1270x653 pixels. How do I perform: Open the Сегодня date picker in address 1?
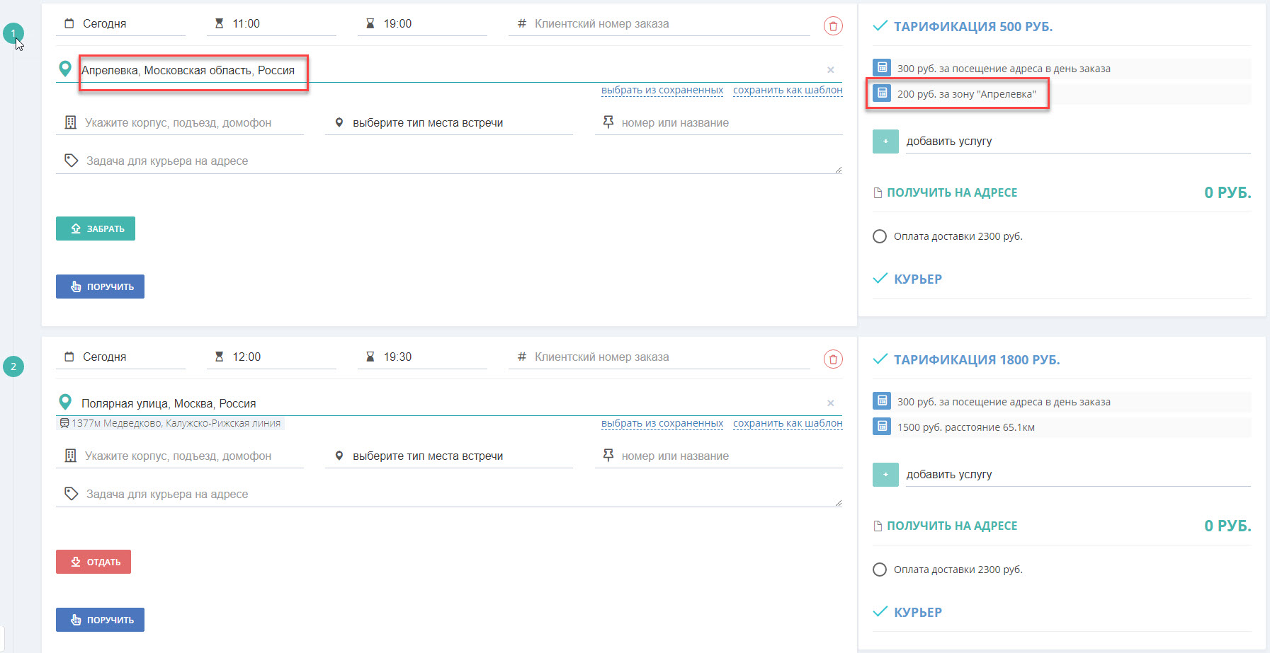[120, 24]
